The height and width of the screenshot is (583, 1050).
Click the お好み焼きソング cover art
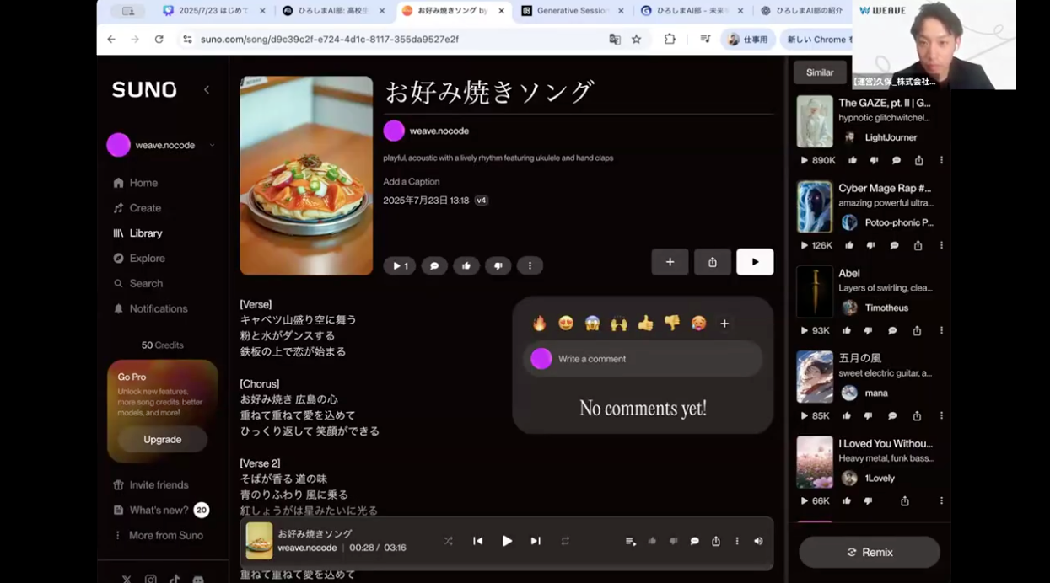click(306, 175)
